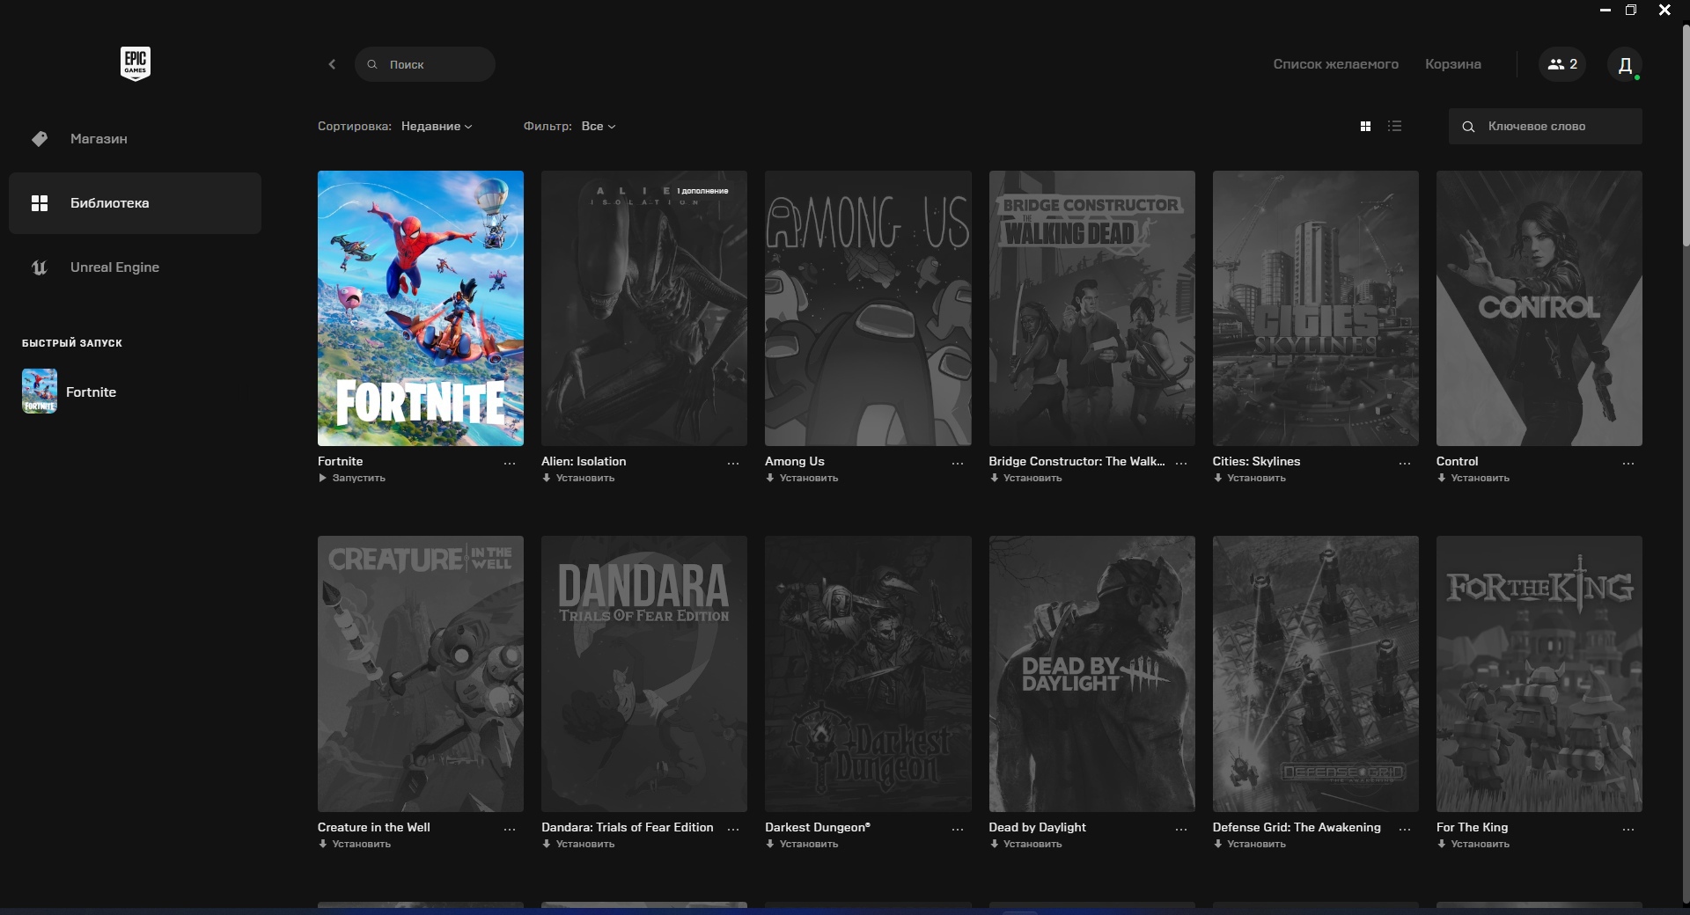Open options menu for Creature in the Well
This screenshot has height=915, width=1690.
coord(510,829)
